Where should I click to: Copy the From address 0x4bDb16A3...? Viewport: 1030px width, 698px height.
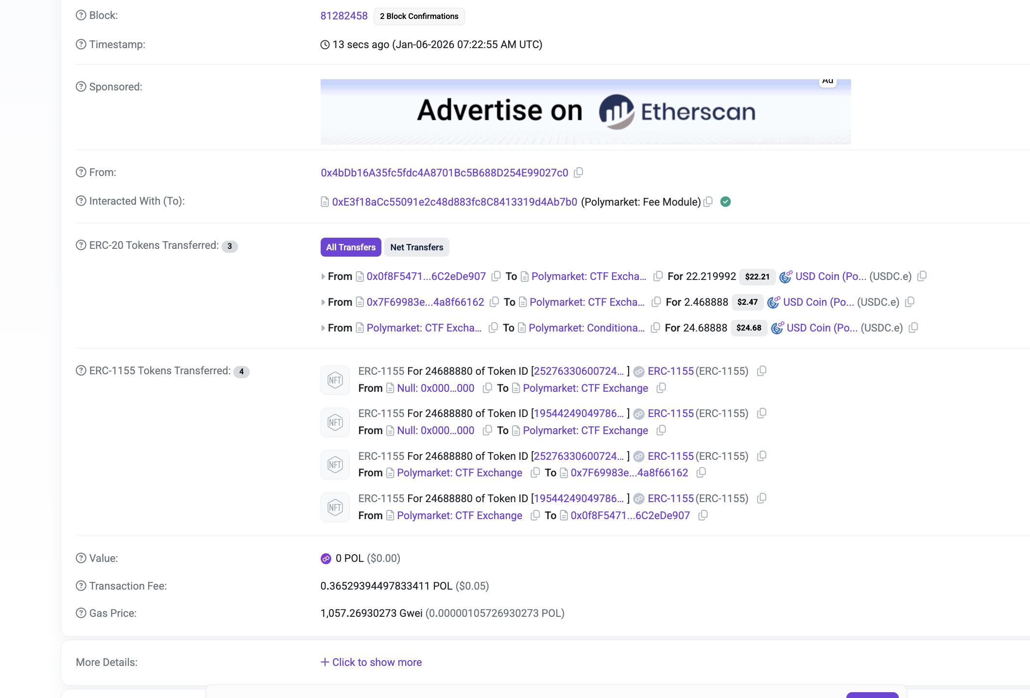click(x=578, y=173)
